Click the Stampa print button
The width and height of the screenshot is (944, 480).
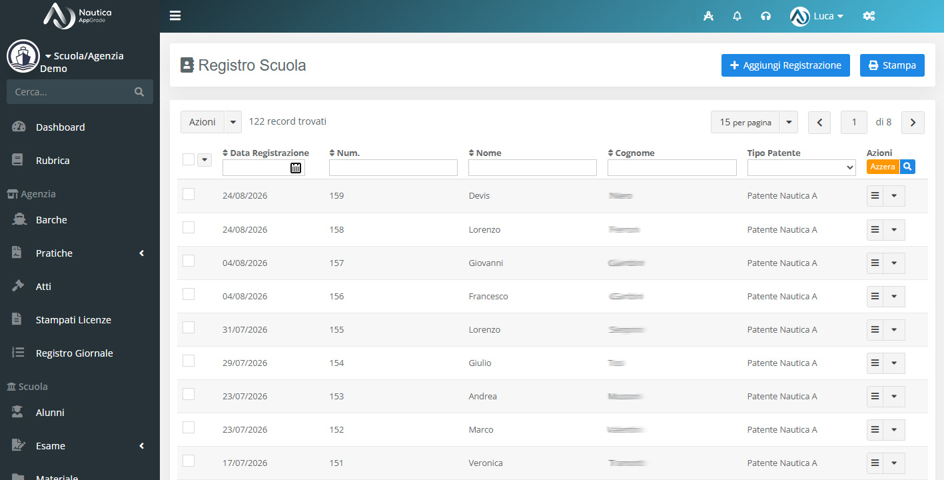pos(892,65)
